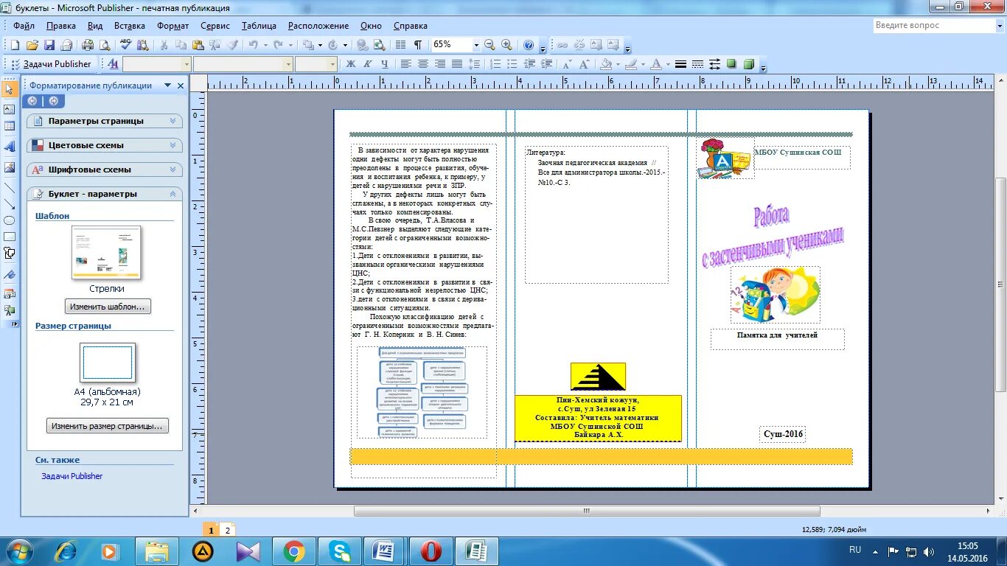Cut selection with the scissors icon
Viewport: 1007px width, 566px height.
[x=164, y=45]
